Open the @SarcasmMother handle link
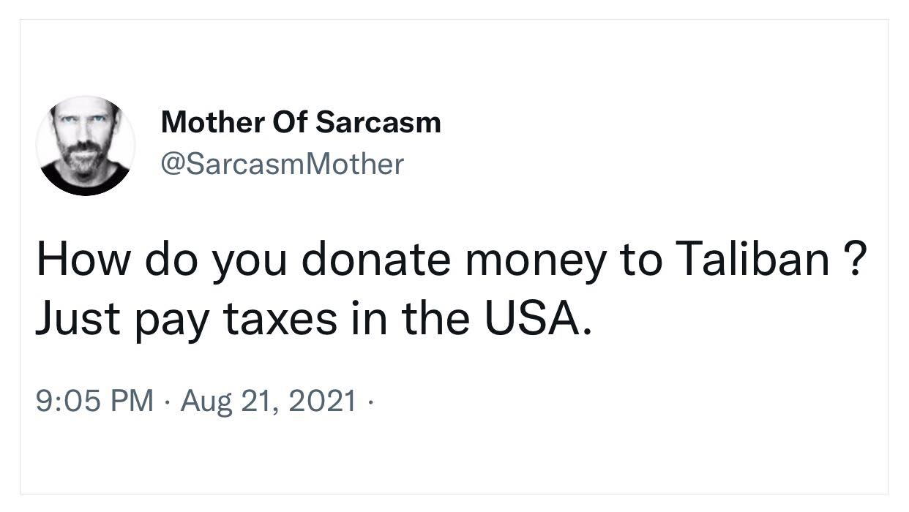The image size is (909, 512). pos(282,164)
